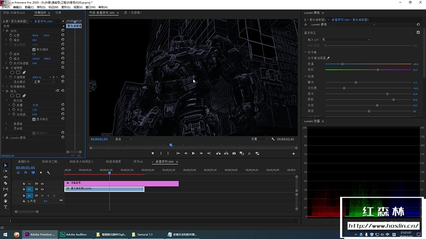The image size is (426, 239).
Task: Pick the White Balance selector eyedropper
Action: 328,58
